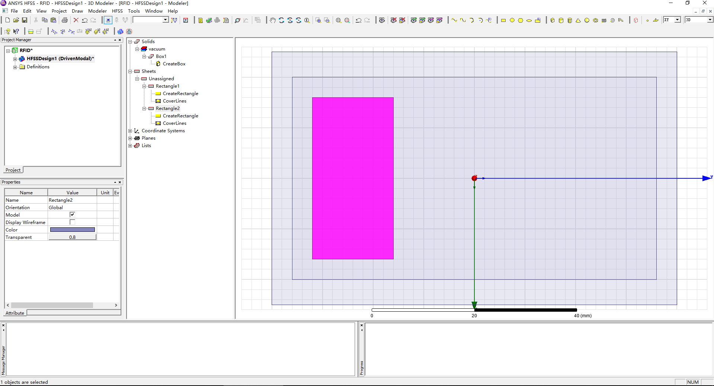Select the Draw circle tool
The image size is (714, 386).
click(x=512, y=20)
